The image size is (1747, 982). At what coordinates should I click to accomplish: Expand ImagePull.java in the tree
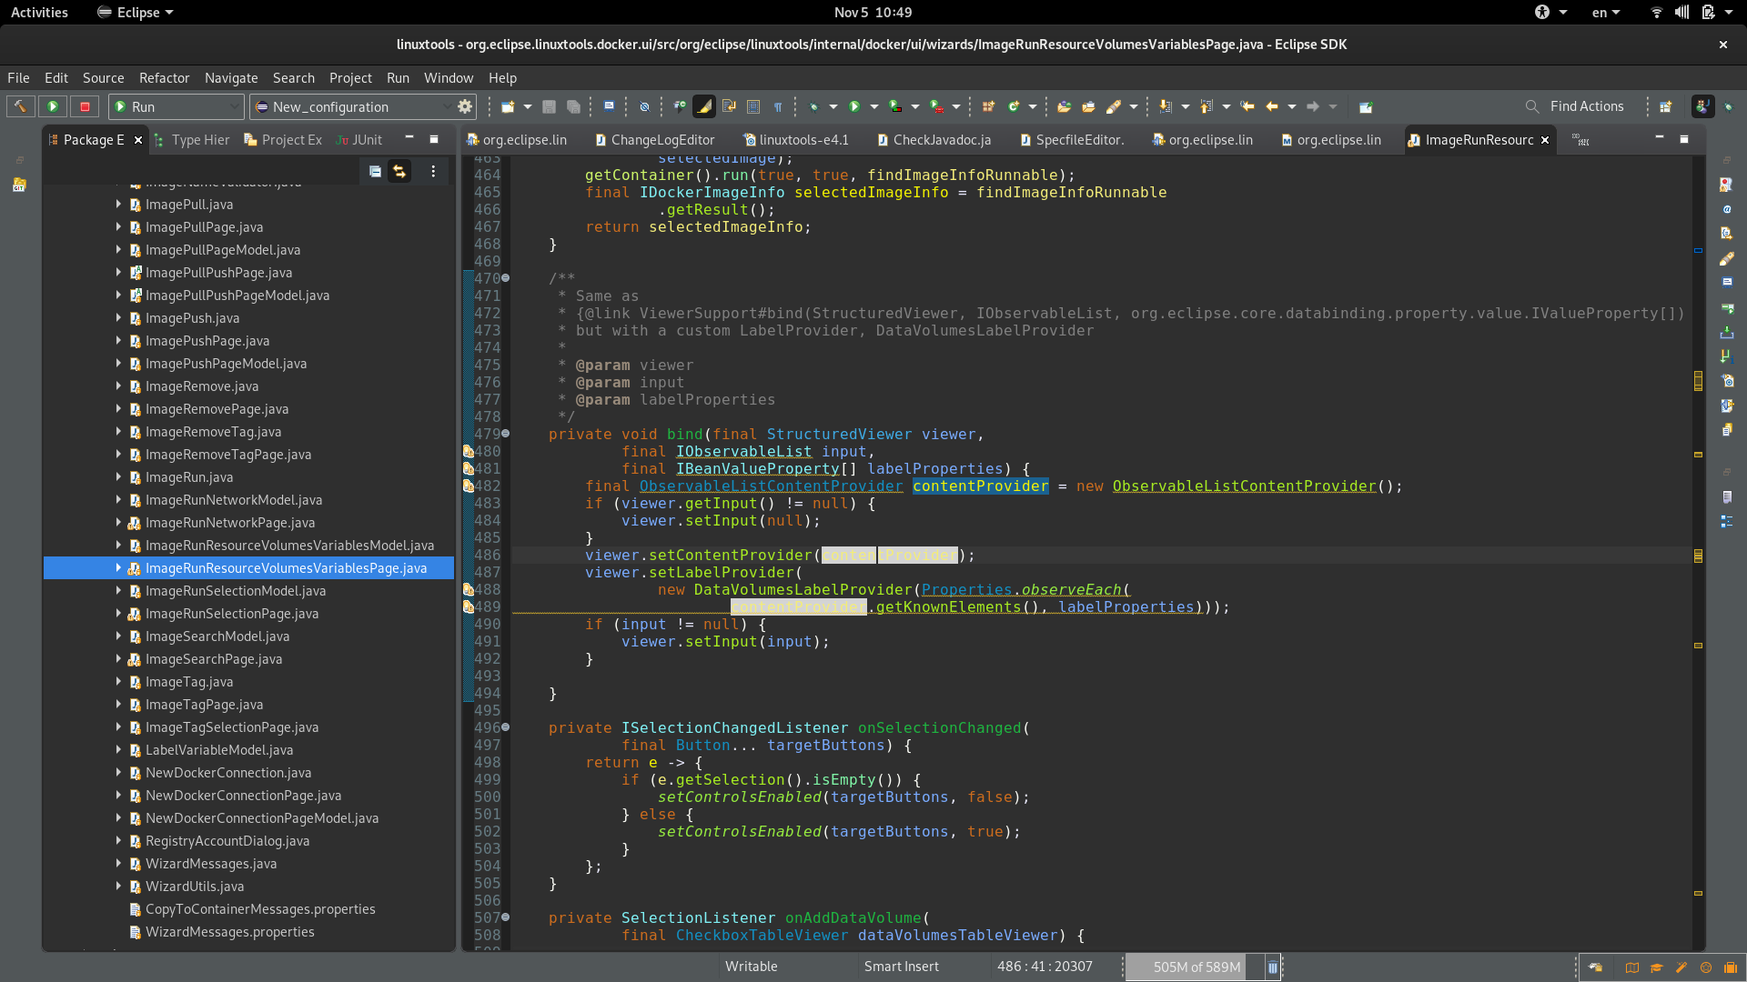point(118,204)
